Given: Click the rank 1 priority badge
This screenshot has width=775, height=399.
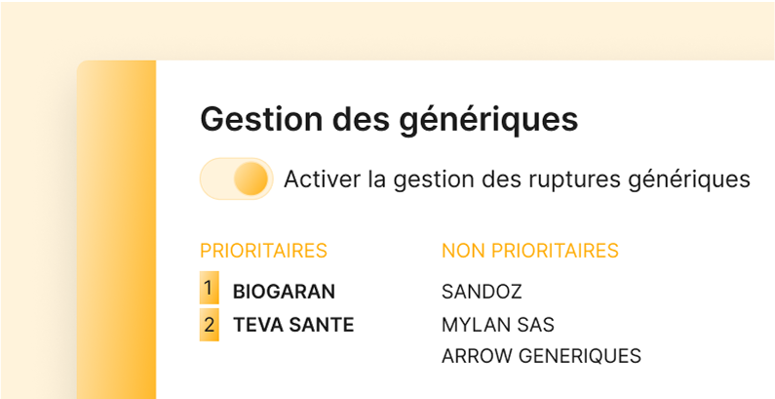Looking at the screenshot, I should [x=209, y=290].
